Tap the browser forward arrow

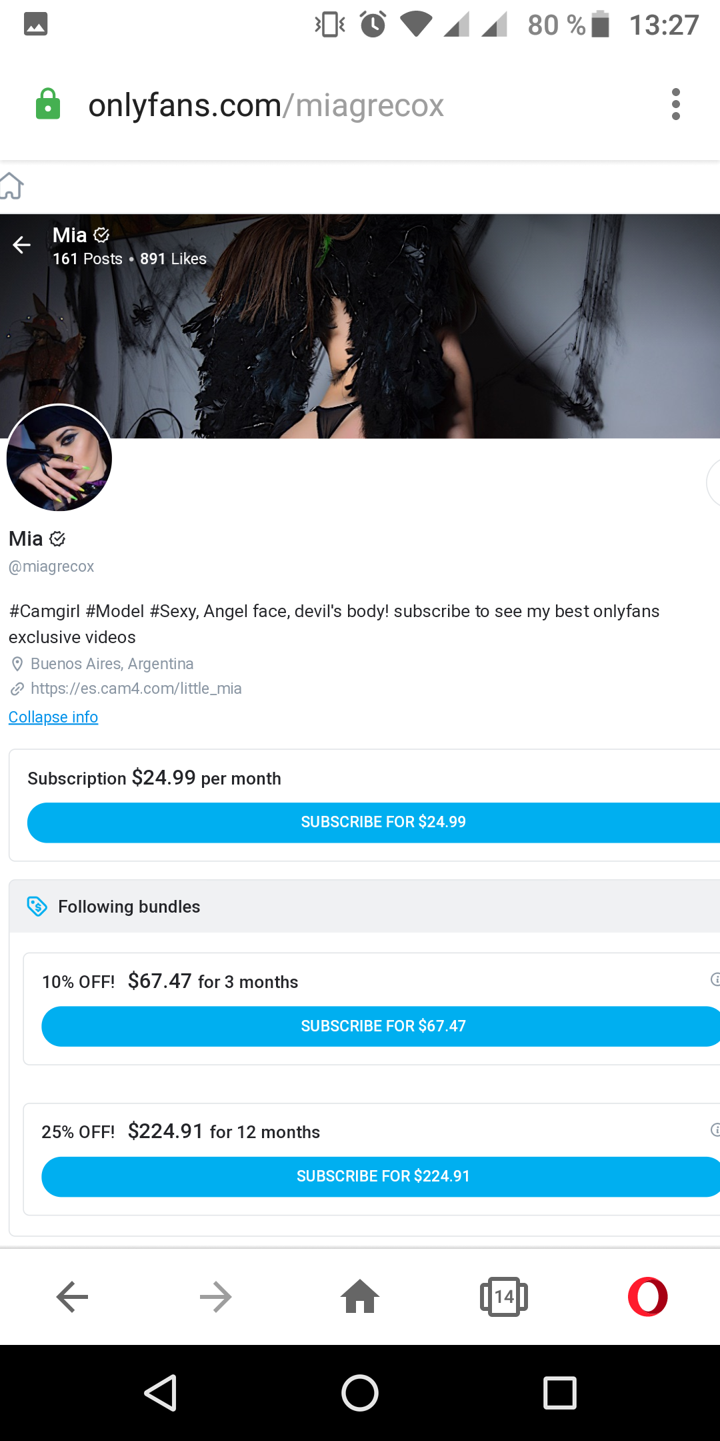(x=215, y=1297)
